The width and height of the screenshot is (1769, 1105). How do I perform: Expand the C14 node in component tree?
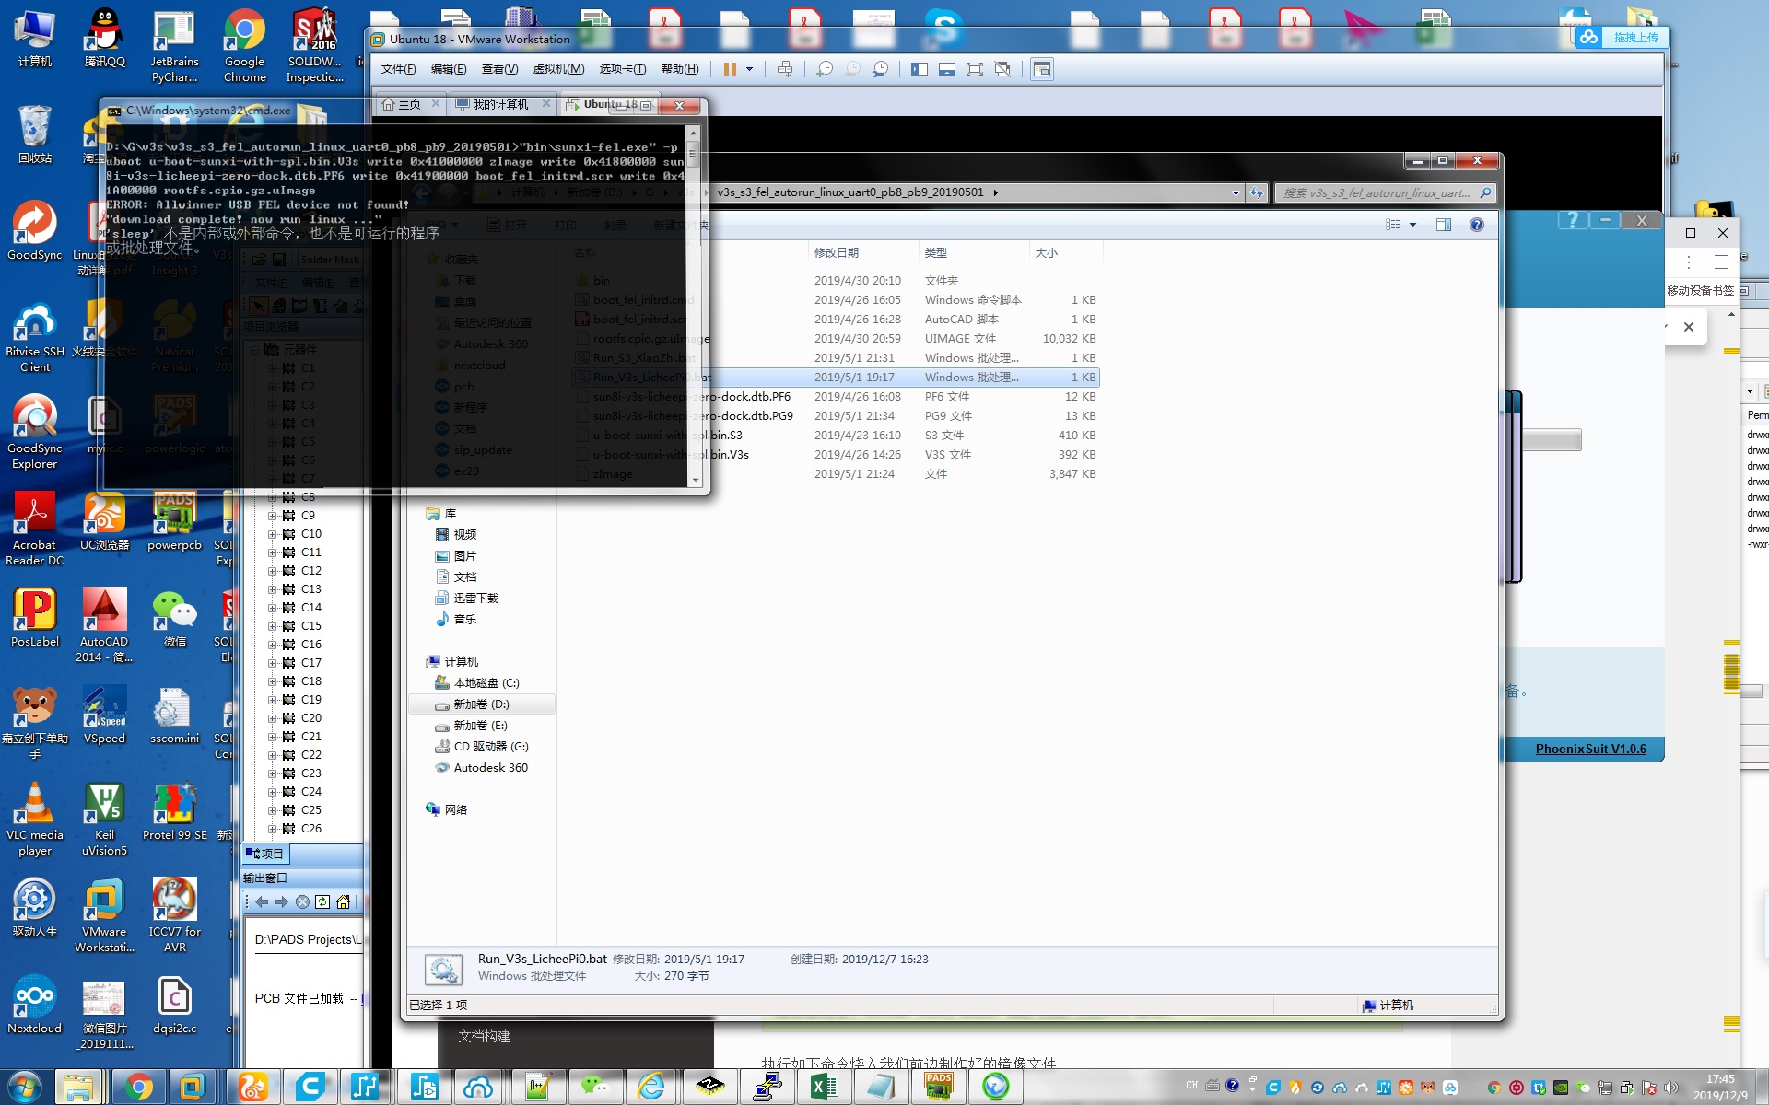[x=272, y=608]
